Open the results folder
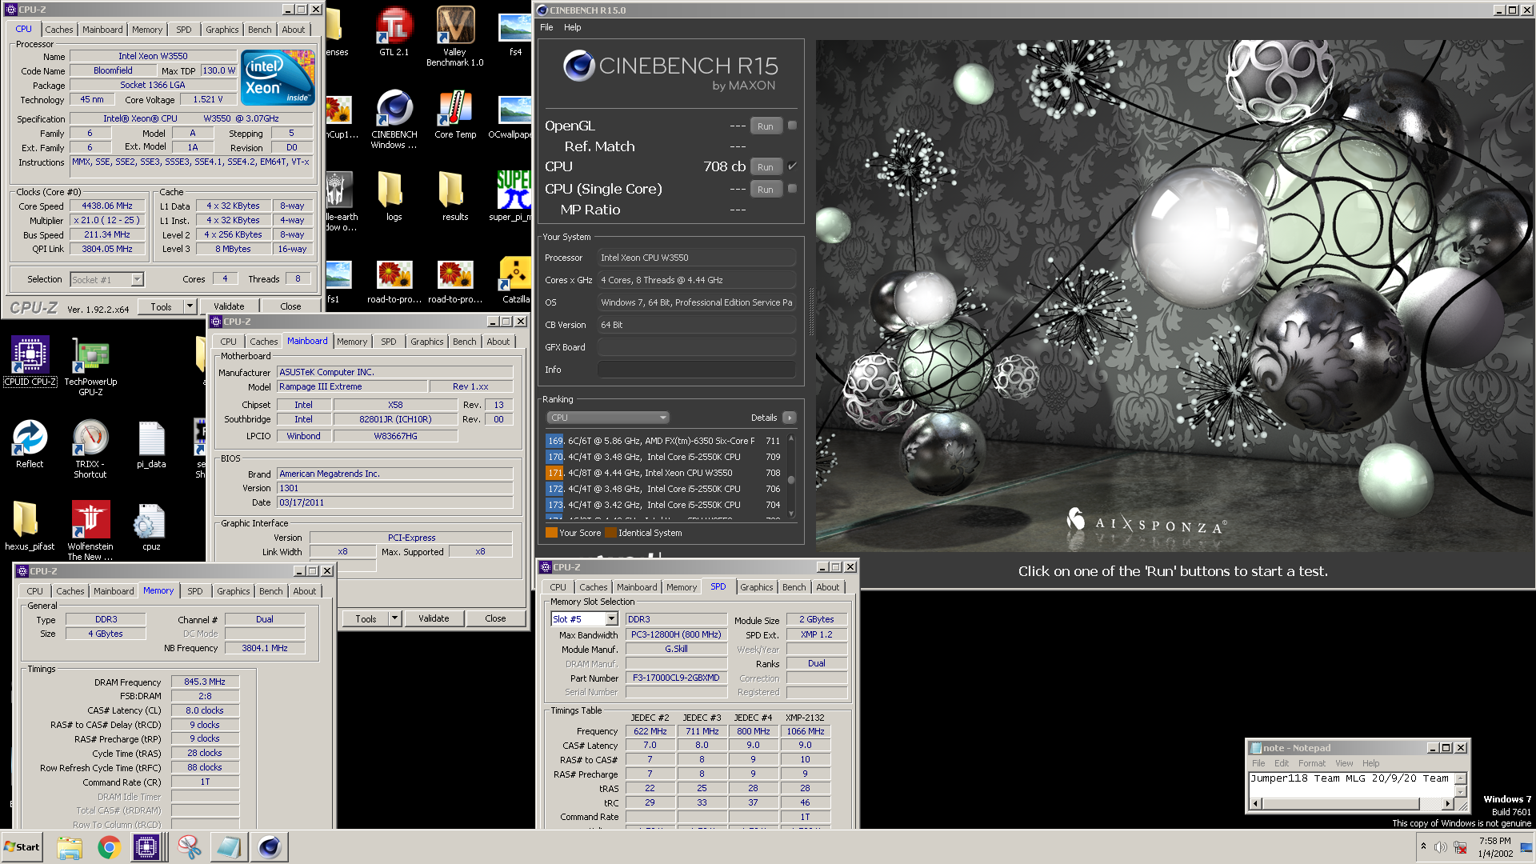This screenshot has width=1536, height=864. pyautogui.click(x=454, y=196)
